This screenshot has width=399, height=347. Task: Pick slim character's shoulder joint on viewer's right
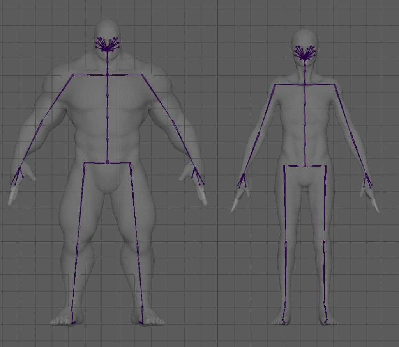(x=335, y=85)
